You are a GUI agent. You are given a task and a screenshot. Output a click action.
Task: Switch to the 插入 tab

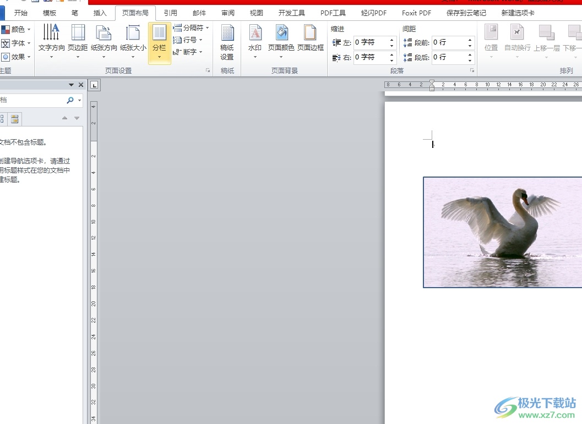coord(100,13)
